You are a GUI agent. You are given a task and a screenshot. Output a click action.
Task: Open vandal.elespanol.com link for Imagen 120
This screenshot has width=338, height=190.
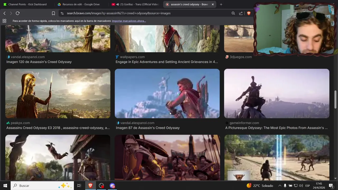tap(28, 57)
